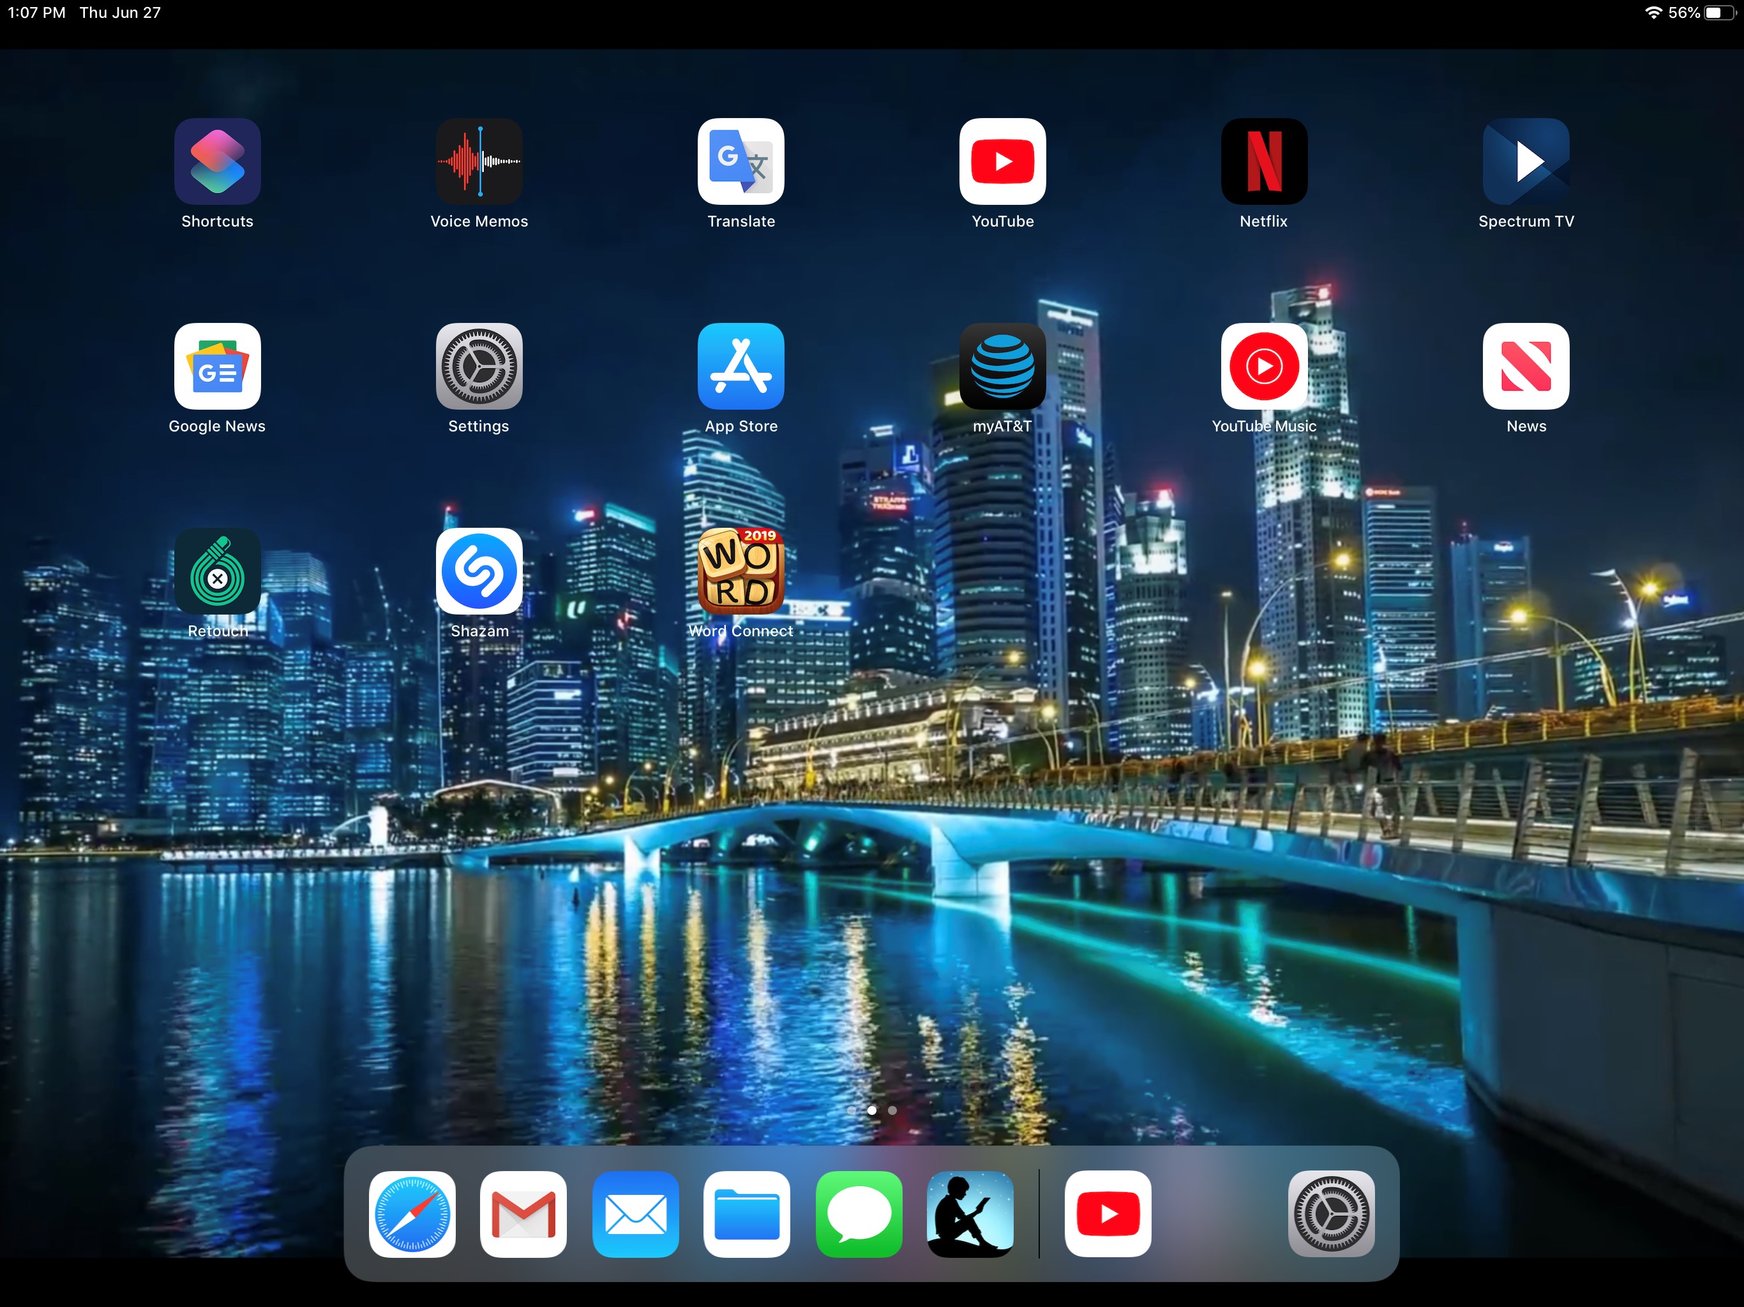The width and height of the screenshot is (1744, 1307).
Task: Go to the first home page dot
Action: click(x=852, y=1110)
